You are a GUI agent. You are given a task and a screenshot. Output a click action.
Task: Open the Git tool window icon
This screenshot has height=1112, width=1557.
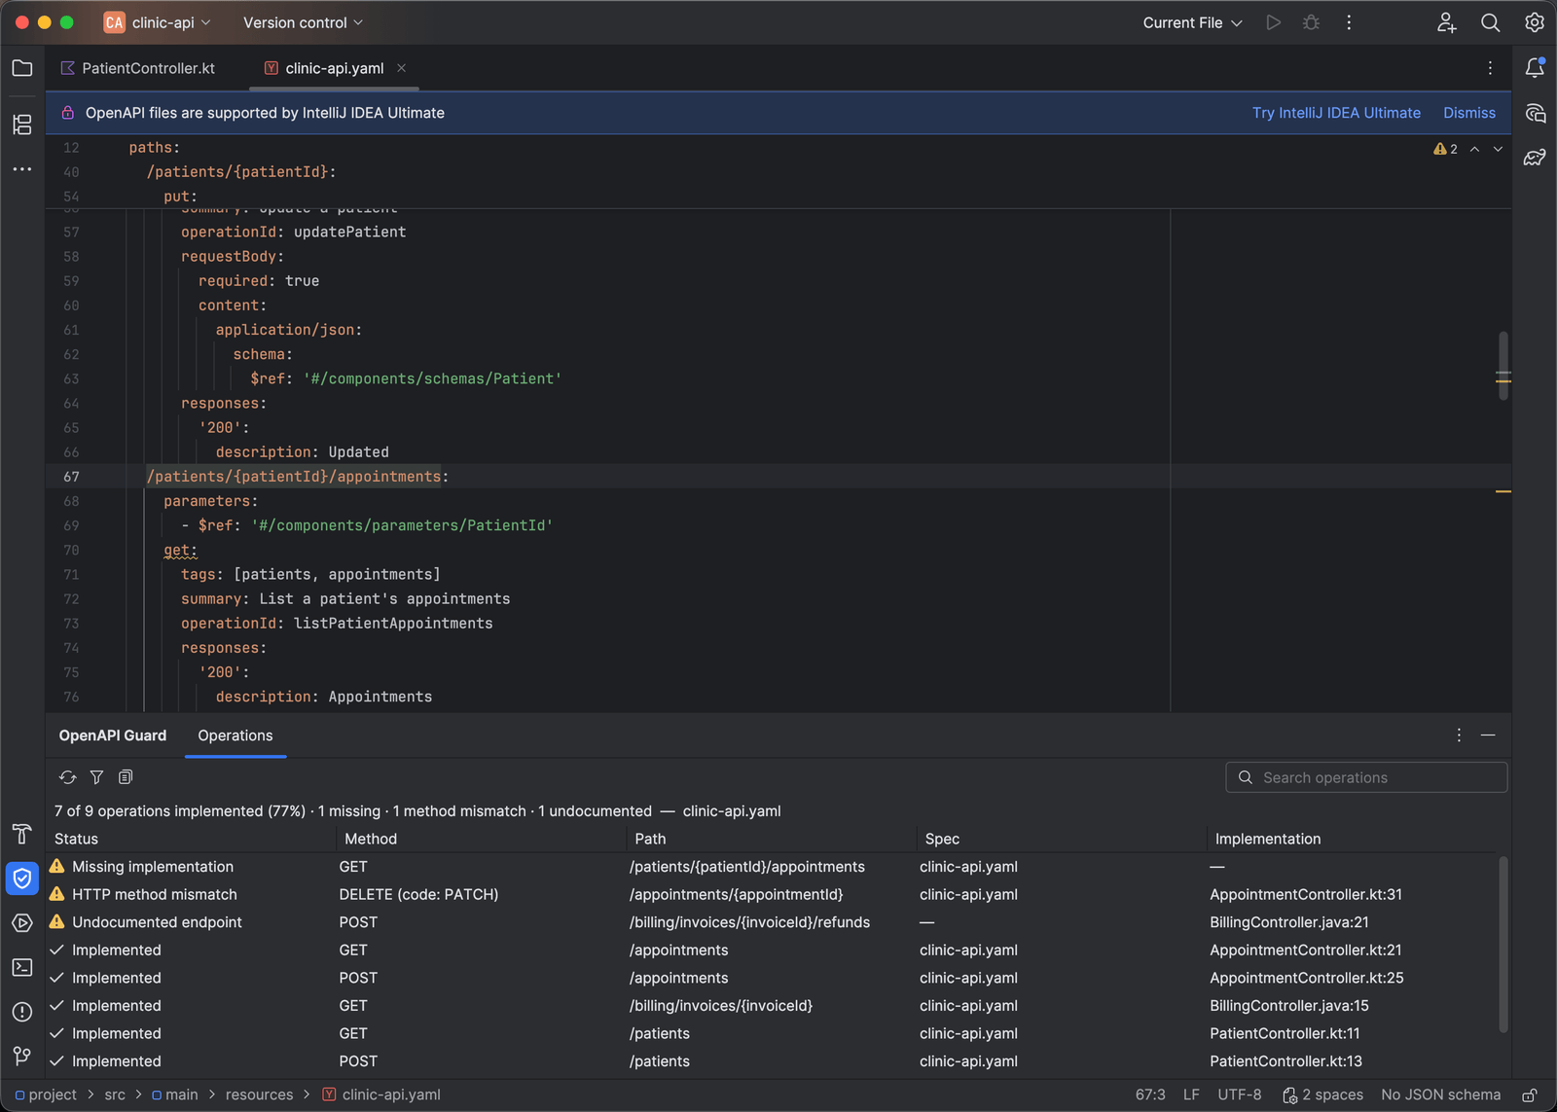point(22,1056)
